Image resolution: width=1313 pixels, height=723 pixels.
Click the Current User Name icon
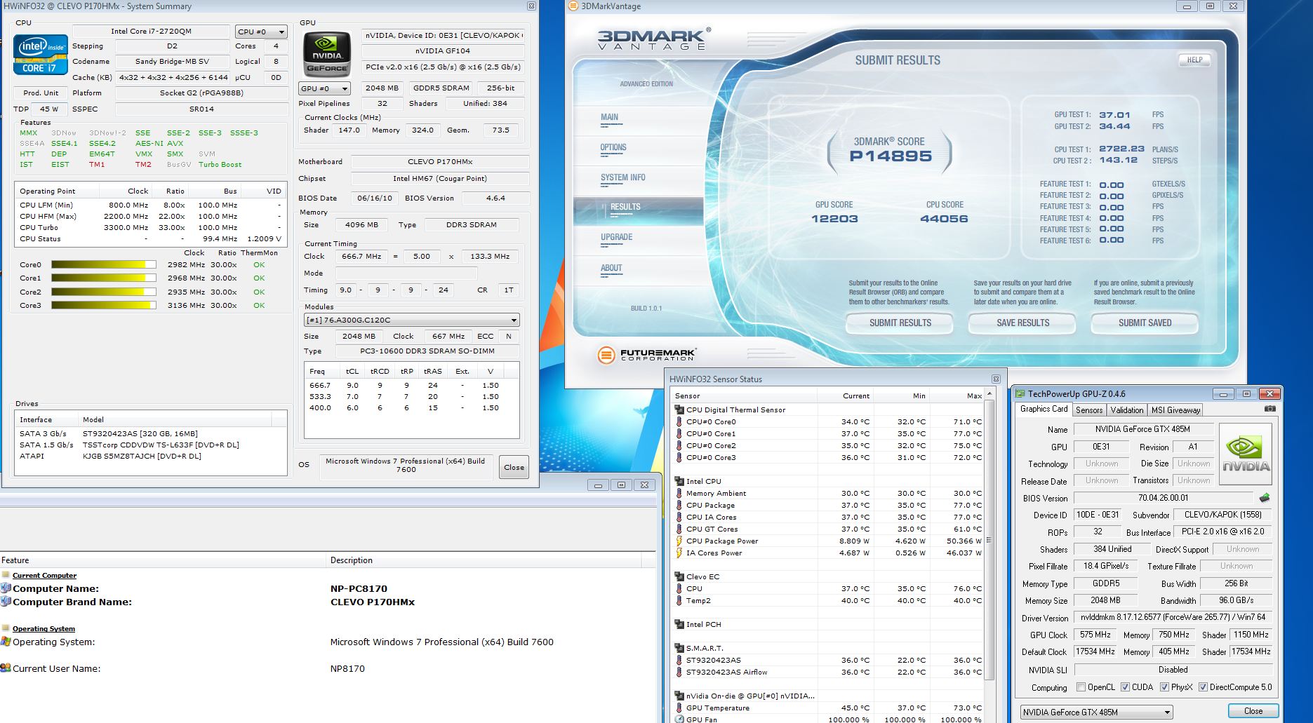pos(6,668)
